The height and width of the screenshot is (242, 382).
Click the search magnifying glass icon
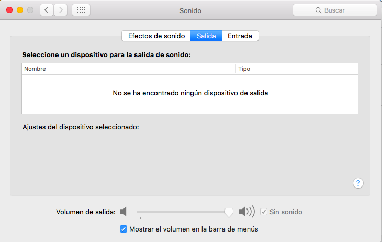pos(318,10)
